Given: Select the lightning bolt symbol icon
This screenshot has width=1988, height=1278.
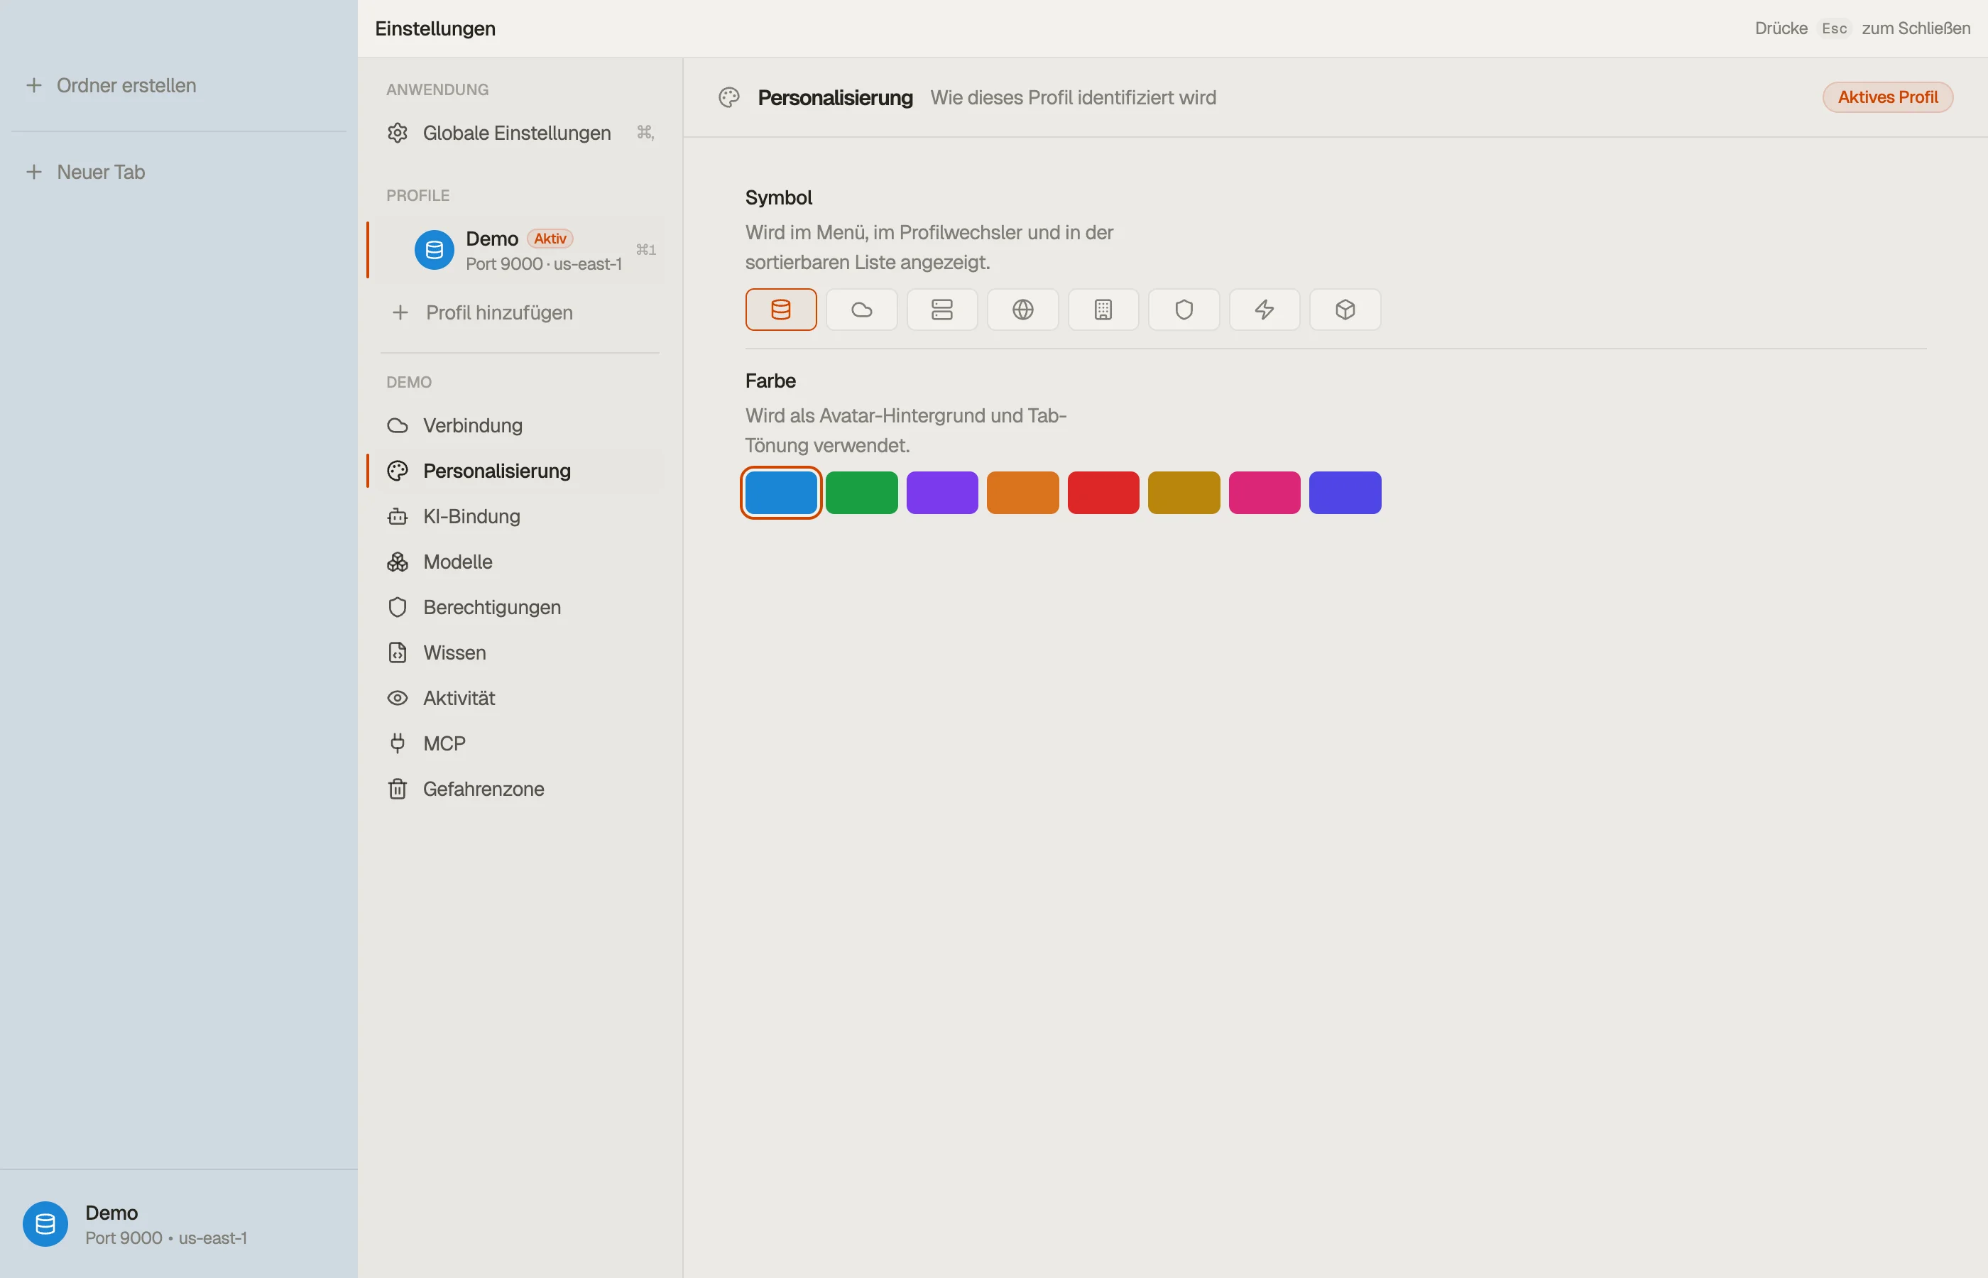Looking at the screenshot, I should (1264, 310).
